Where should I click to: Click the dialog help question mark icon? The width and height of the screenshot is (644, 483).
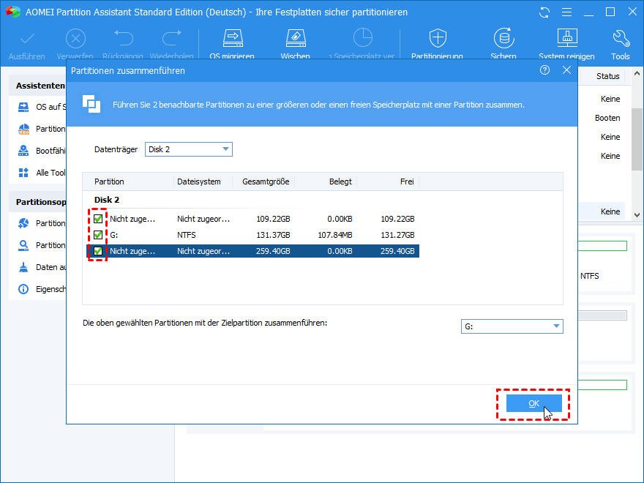click(544, 70)
